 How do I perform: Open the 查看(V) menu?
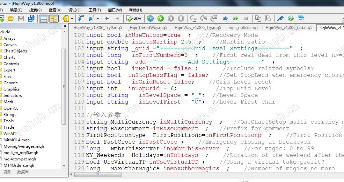coord(55,10)
